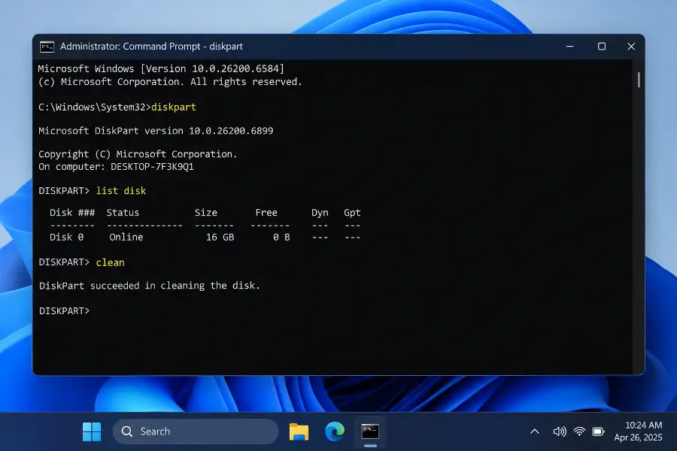Click the Command Prompt icon in title bar
677x451 pixels.
(x=47, y=47)
